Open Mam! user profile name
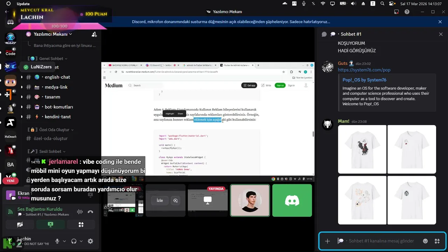This screenshot has height=252, width=448. click(x=344, y=121)
